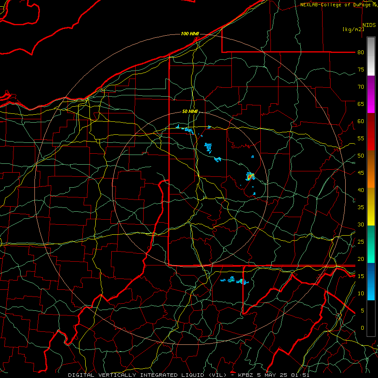Click the NEXLAB-College of DuPage label
This screenshot has width=378, height=378.
click(x=336, y=5)
